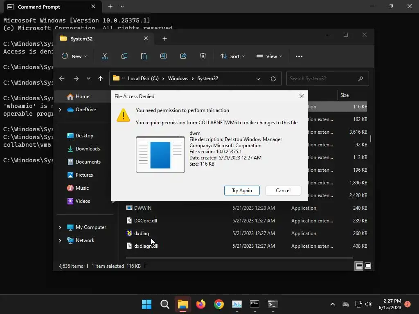
Task: Click the network display tray icon
Action: click(358, 304)
